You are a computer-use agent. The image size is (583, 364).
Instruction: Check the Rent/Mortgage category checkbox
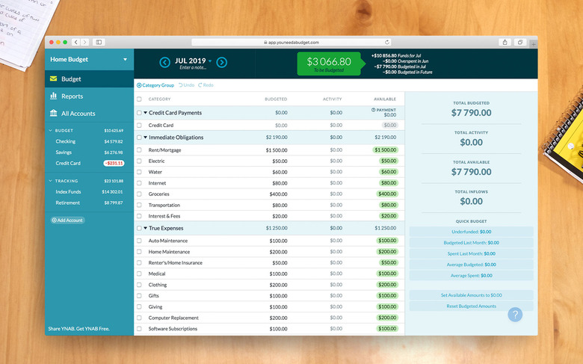[139, 150]
